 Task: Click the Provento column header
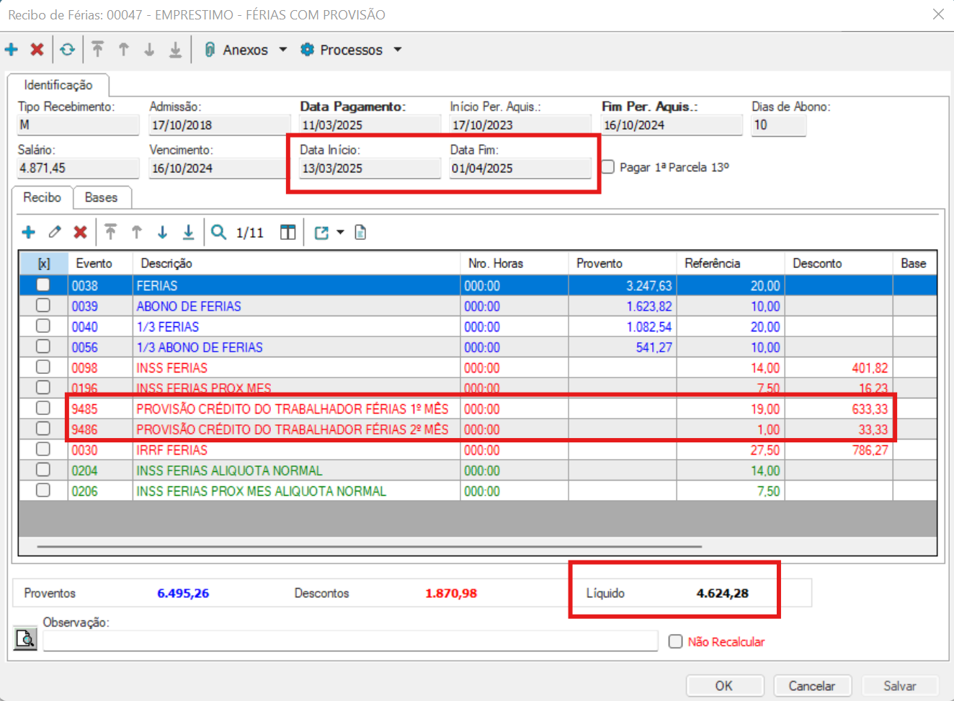[623, 263]
